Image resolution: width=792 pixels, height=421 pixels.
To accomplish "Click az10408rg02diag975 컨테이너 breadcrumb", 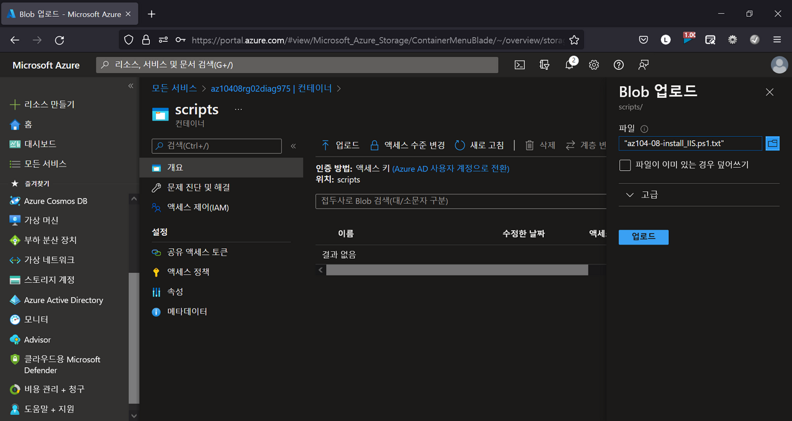I will (272, 89).
